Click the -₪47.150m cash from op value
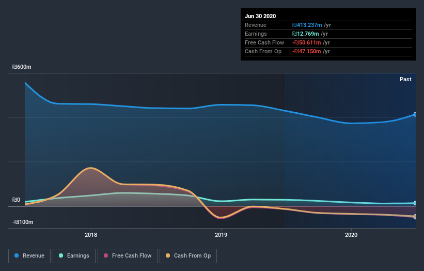The width and height of the screenshot is (424, 271). coord(307,51)
